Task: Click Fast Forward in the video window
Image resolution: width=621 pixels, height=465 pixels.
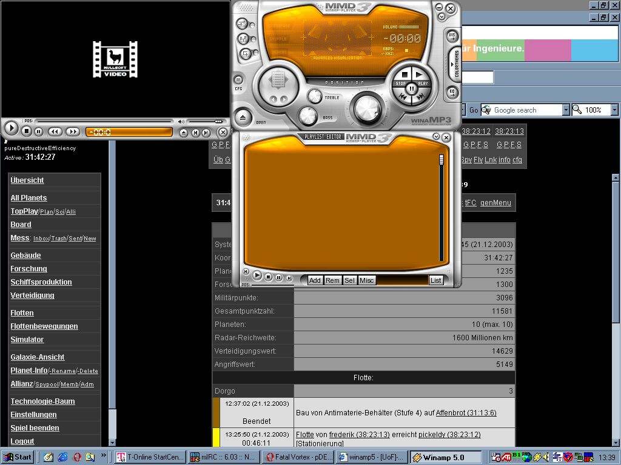Action: [x=73, y=131]
